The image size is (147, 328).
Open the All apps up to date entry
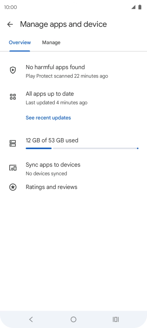click(73, 98)
